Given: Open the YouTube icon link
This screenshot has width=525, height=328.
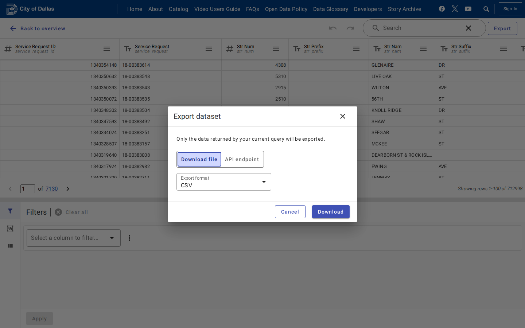Looking at the screenshot, I should (x=468, y=9).
